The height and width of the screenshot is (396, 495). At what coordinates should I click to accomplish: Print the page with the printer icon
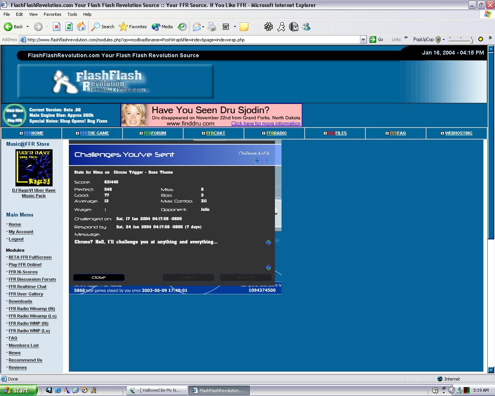[212, 27]
